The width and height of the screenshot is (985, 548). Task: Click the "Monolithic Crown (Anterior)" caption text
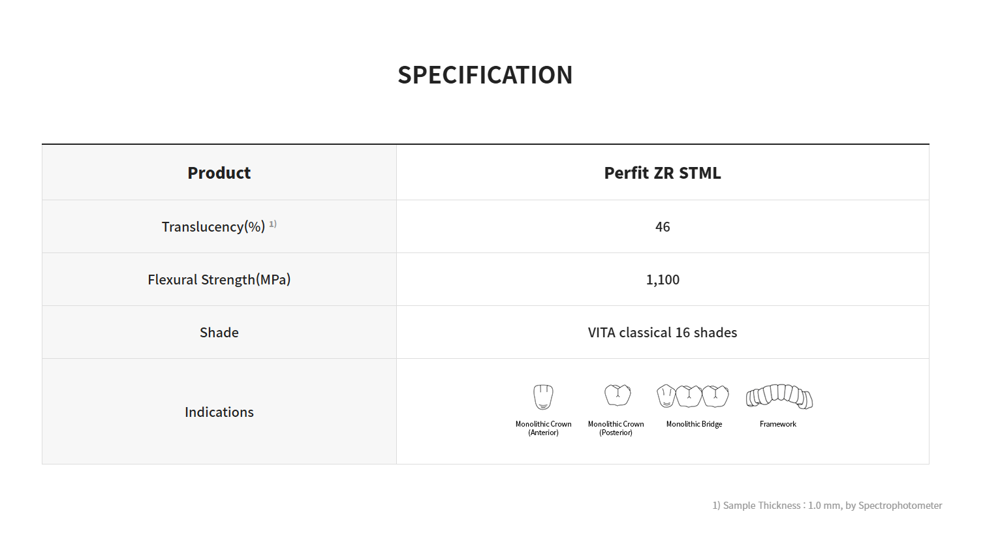[x=543, y=428]
